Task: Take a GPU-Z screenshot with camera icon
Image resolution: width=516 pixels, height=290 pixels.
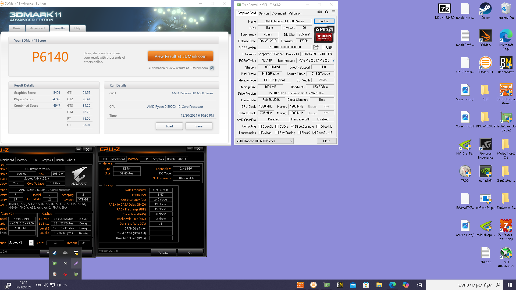Action: pyautogui.click(x=319, y=12)
